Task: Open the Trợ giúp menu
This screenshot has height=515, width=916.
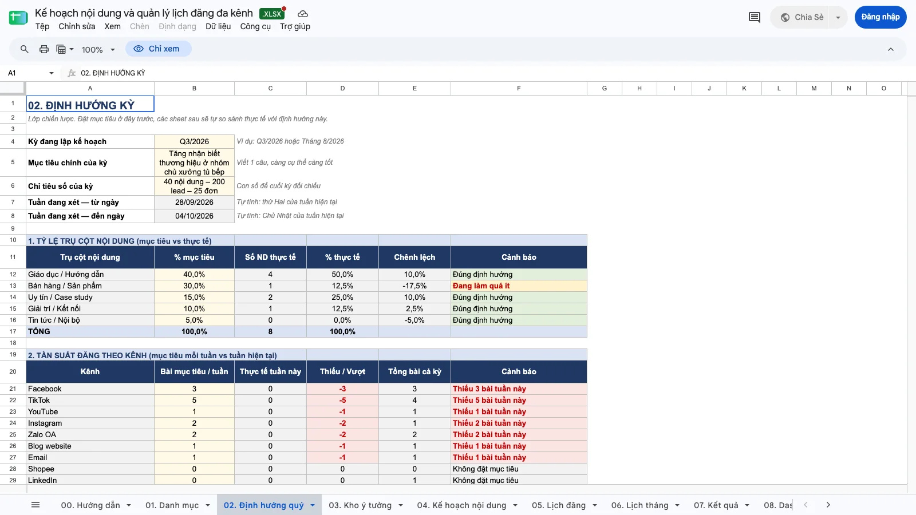Action: [x=295, y=26]
